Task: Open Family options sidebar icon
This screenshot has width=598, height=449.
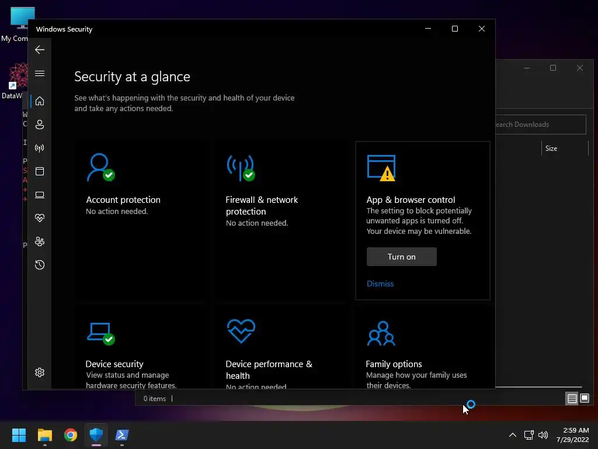Action: tap(40, 241)
